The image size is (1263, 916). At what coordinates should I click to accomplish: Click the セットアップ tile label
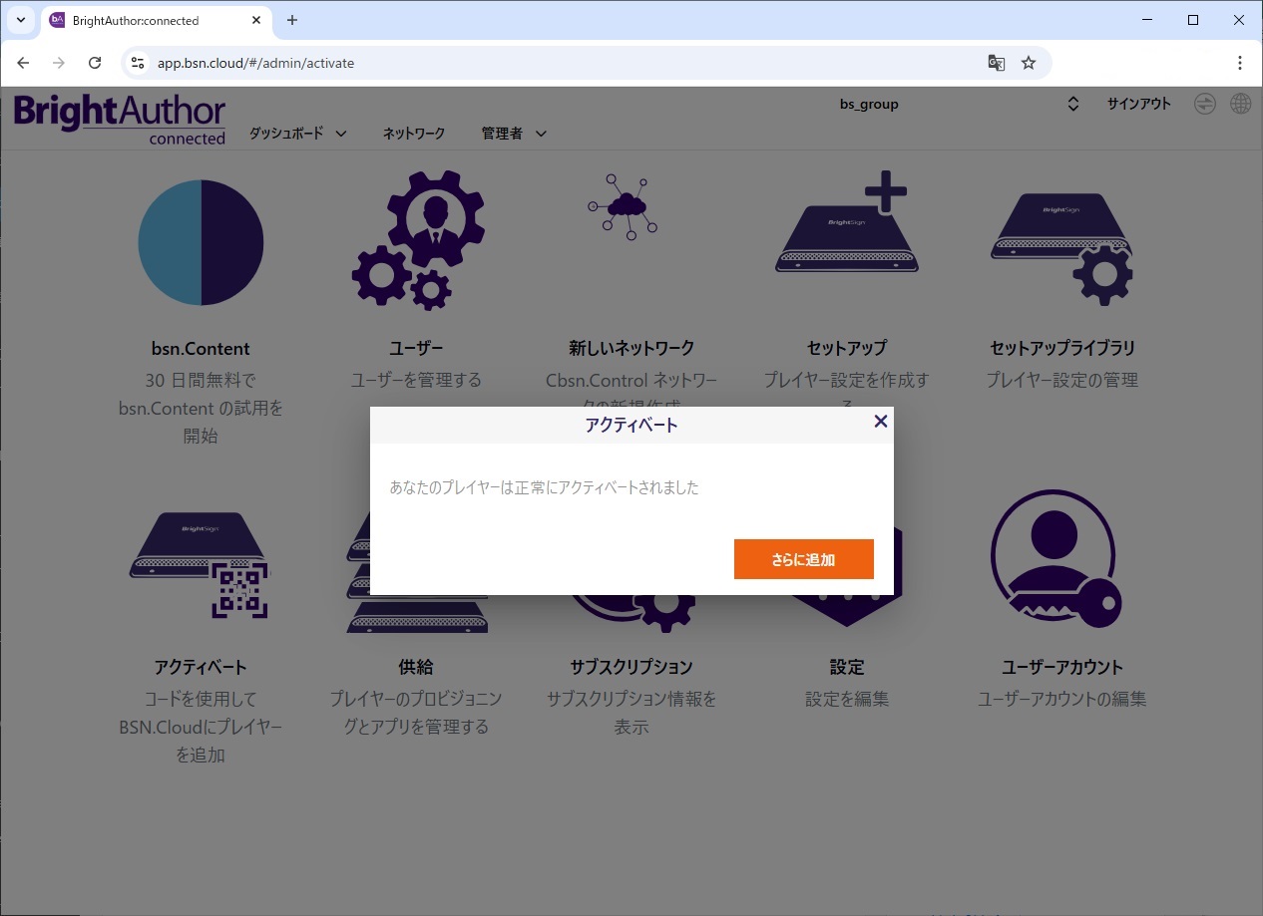point(847,348)
